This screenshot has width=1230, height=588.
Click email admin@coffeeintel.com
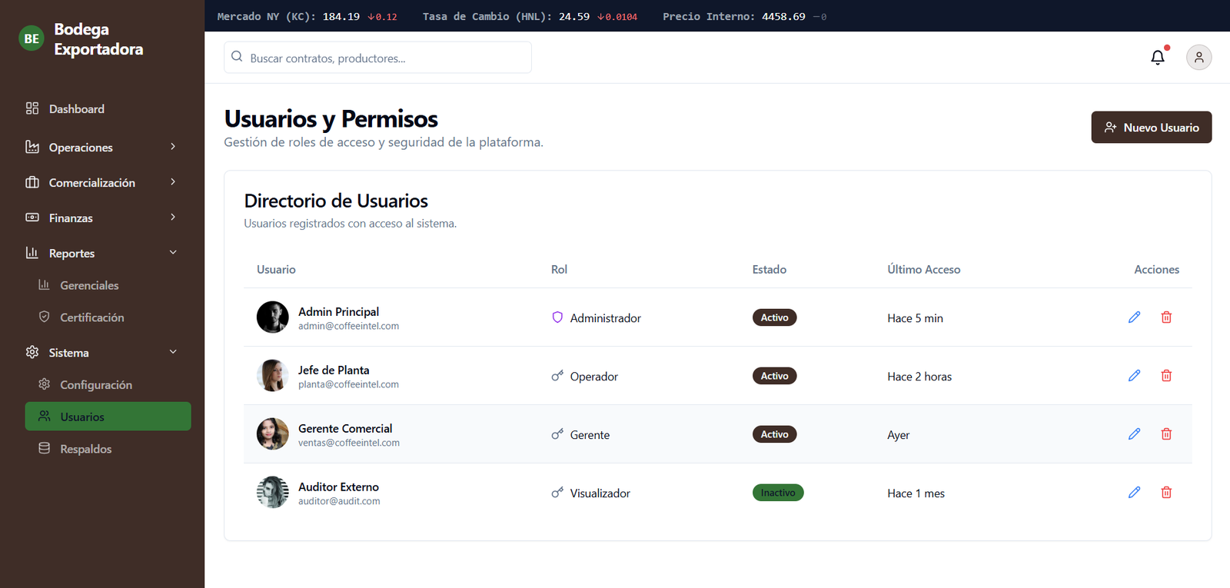348,326
